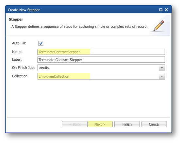
Task: Click the Next > button
Action: 100,124
